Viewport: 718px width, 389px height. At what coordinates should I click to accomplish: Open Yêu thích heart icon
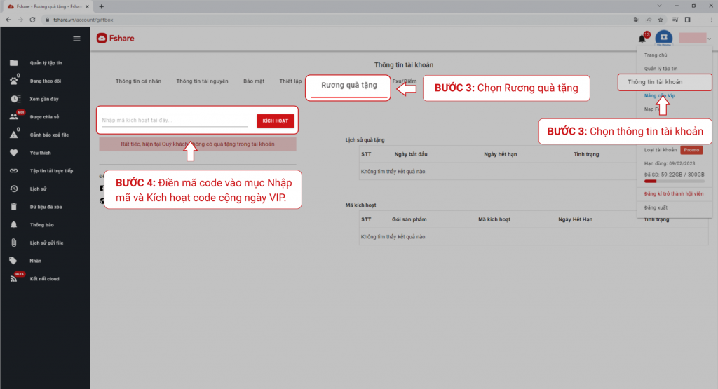14,153
